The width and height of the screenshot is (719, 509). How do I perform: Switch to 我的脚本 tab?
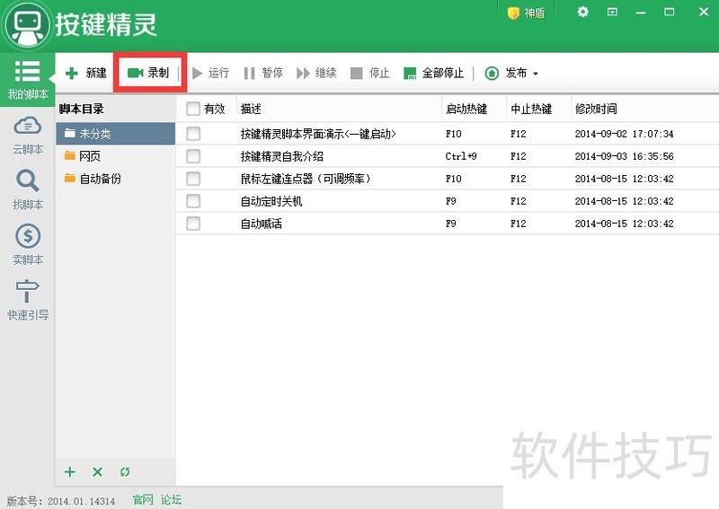[x=27, y=79]
